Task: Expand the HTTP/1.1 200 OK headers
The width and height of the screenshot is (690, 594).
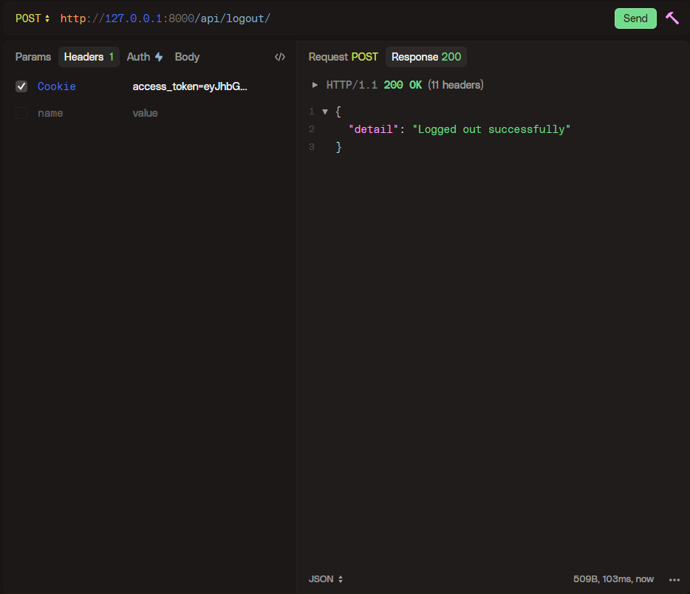Action: click(x=315, y=85)
